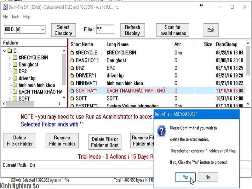Sort by DateStamp column header
This screenshot has width=252, height=189.
(226, 44)
